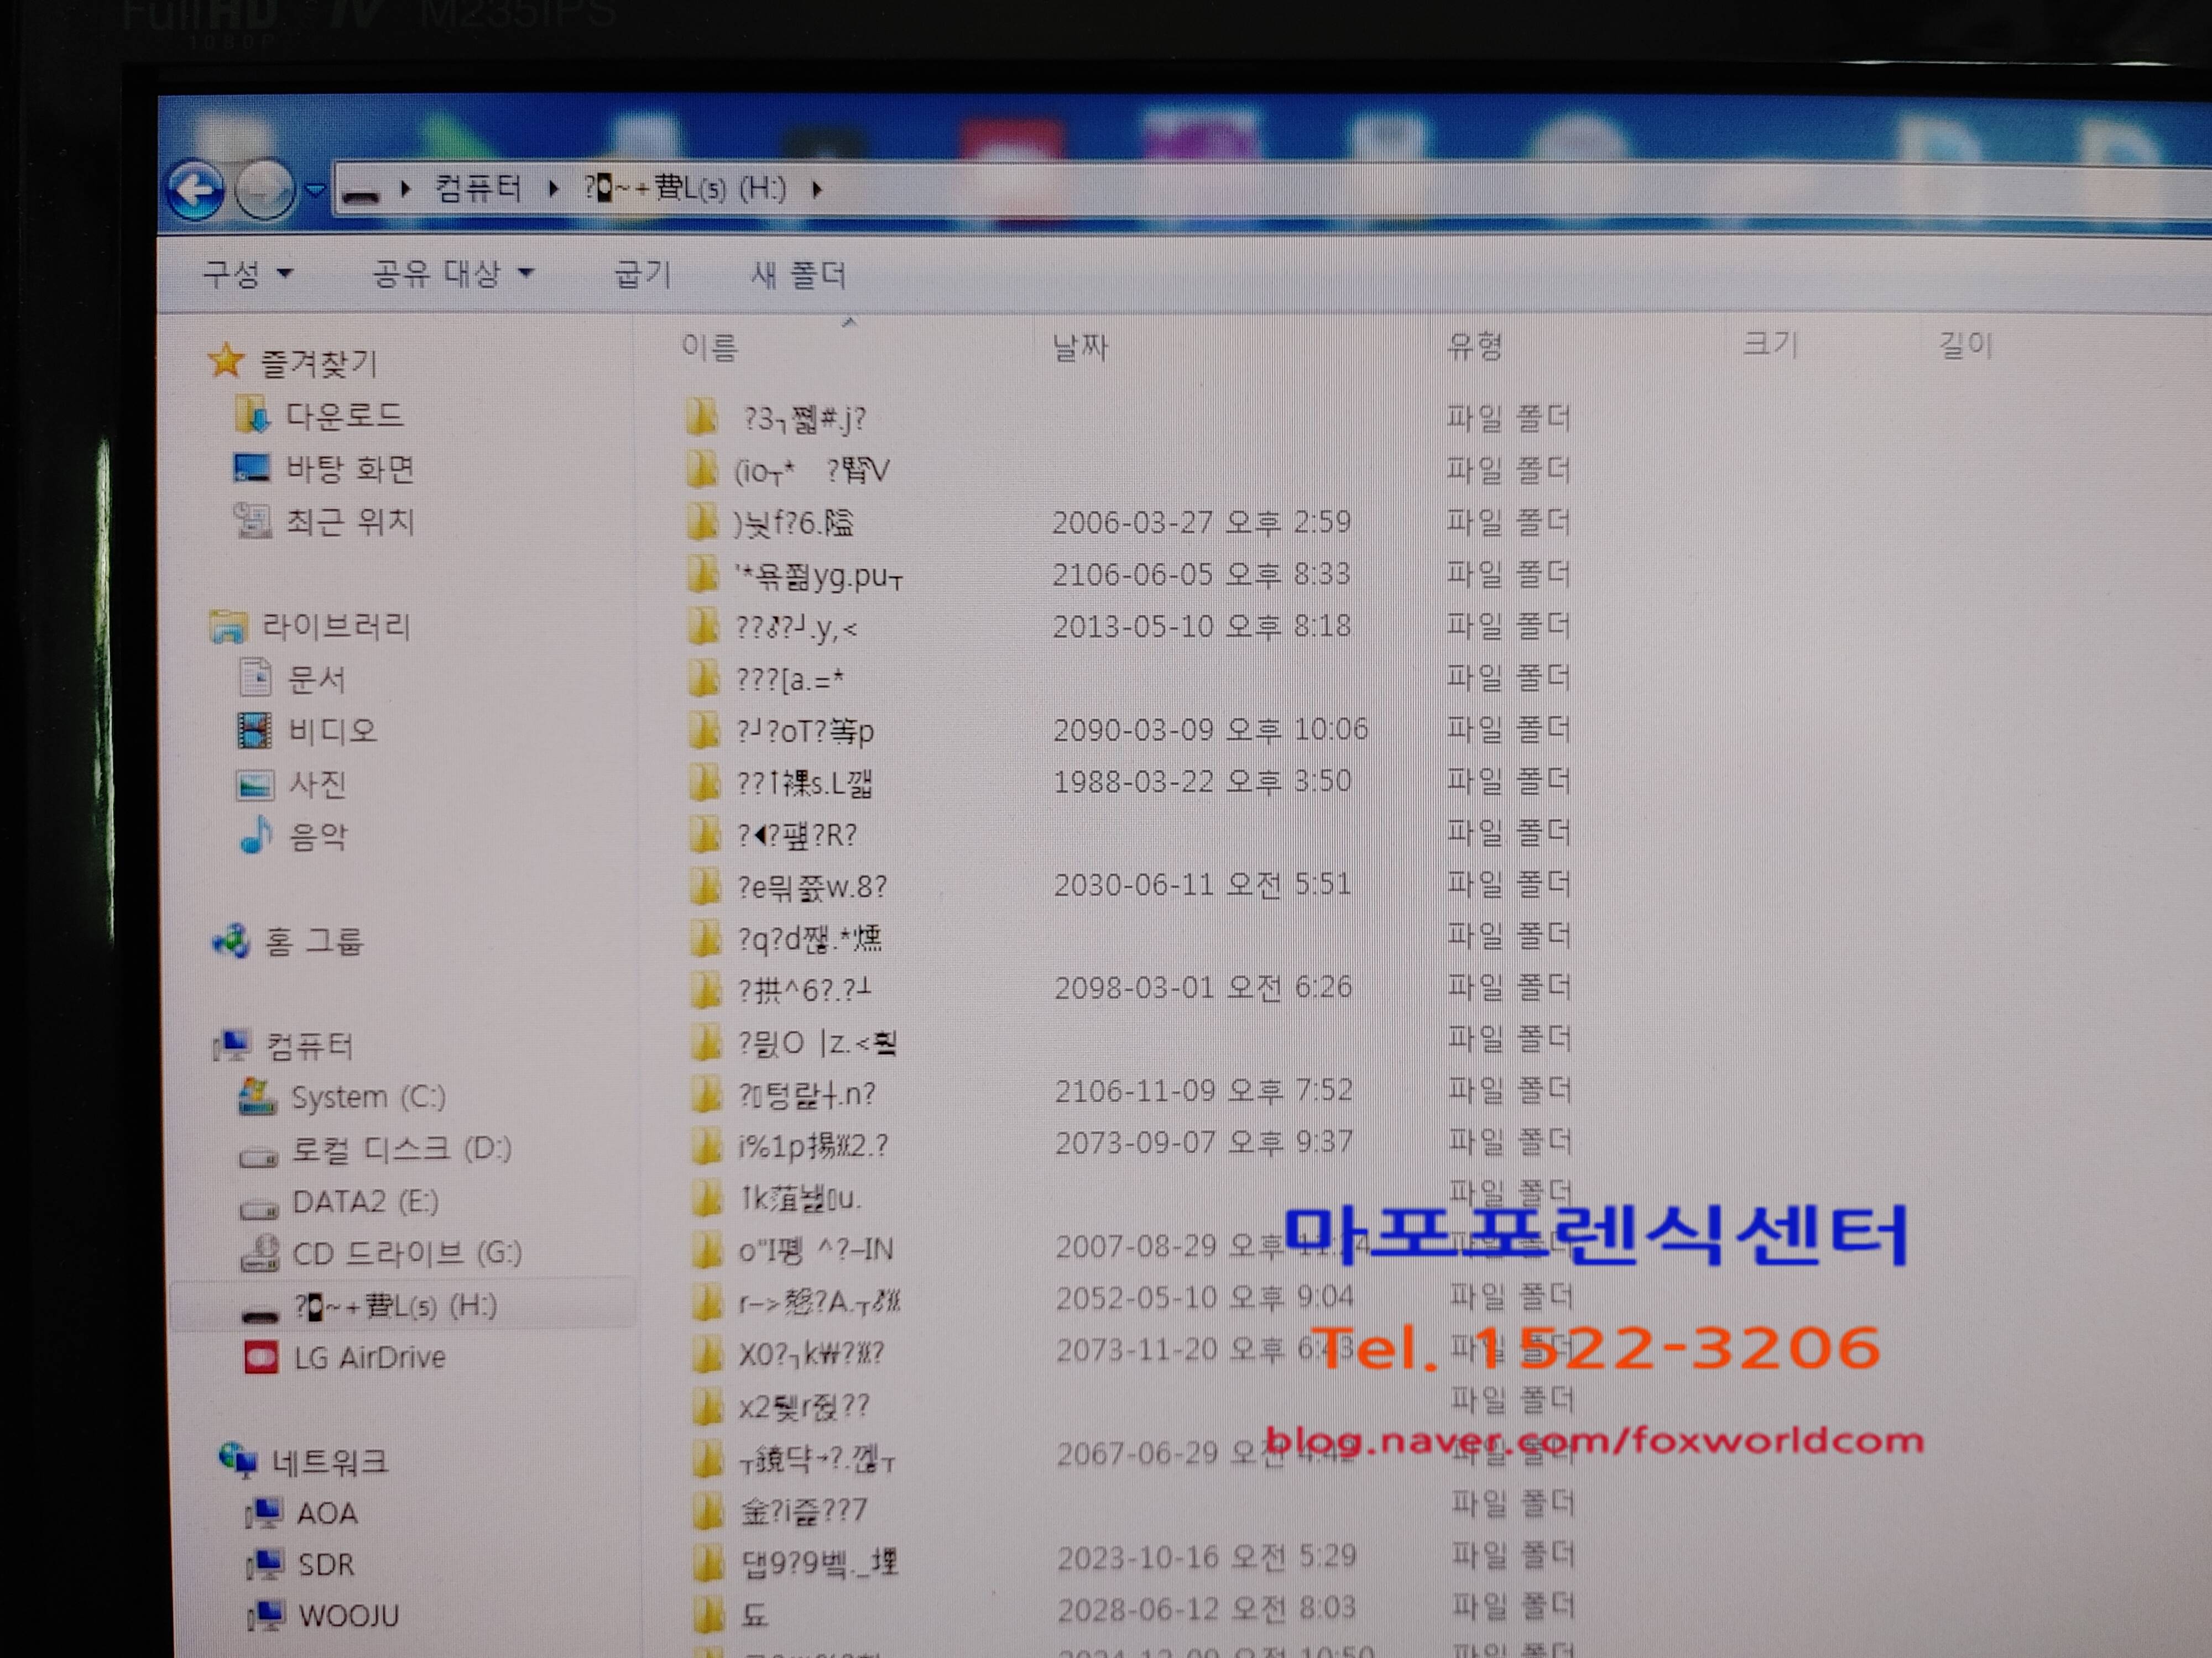Image resolution: width=2212 pixels, height=1658 pixels.
Task: Select the 네트워크 icon in sidebar
Action: (238, 1461)
